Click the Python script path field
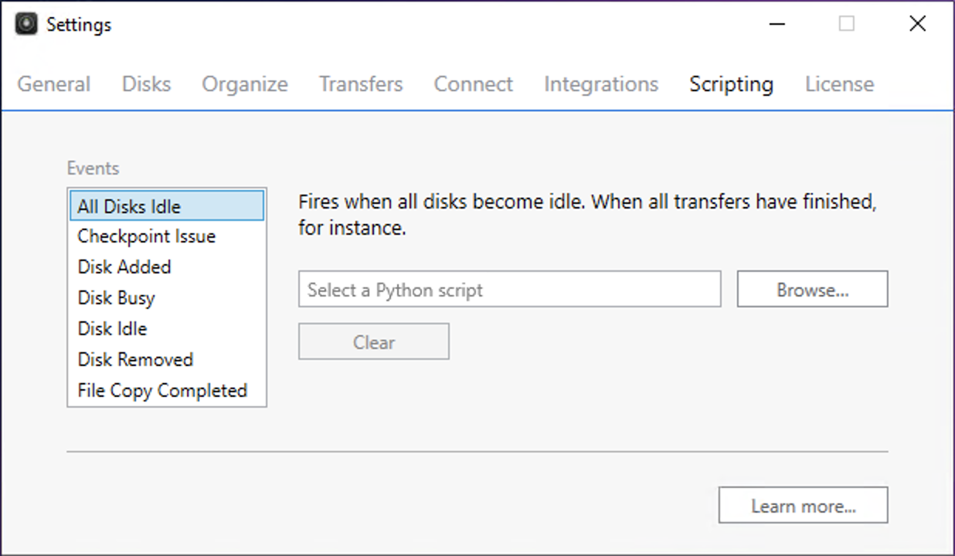This screenshot has height=556, width=955. (509, 290)
